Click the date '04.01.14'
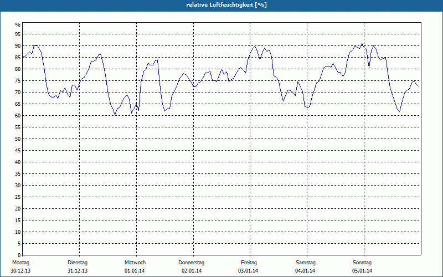The image size is (443, 277). click(305, 271)
